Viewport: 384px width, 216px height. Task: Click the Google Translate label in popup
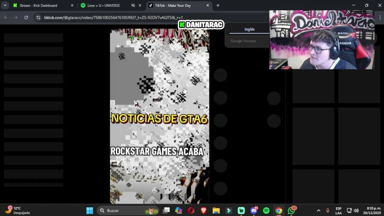[243, 41]
